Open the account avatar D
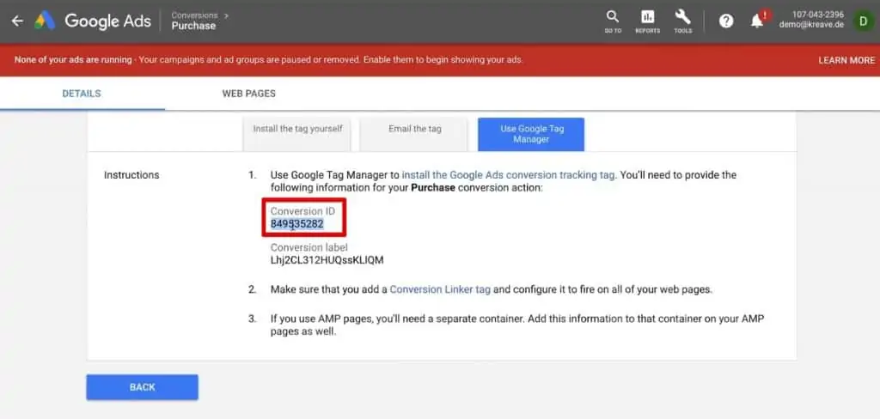 coord(863,21)
